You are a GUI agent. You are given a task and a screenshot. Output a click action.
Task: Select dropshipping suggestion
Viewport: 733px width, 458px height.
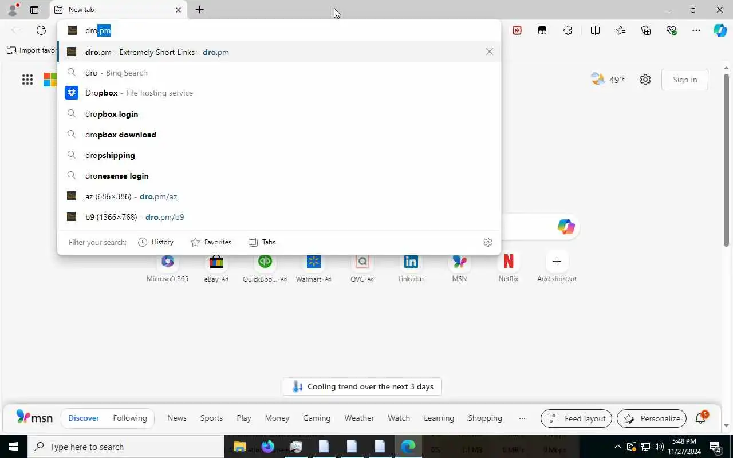tap(279, 155)
